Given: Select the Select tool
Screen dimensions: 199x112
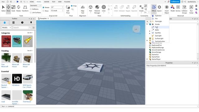Looking at the screenshot, I should [x=3, y=8].
